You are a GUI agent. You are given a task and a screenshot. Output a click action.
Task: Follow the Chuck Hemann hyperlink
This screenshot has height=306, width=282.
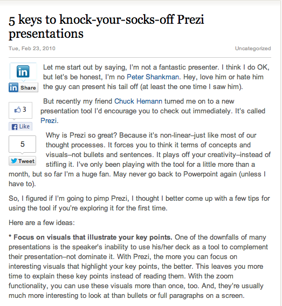(138, 101)
